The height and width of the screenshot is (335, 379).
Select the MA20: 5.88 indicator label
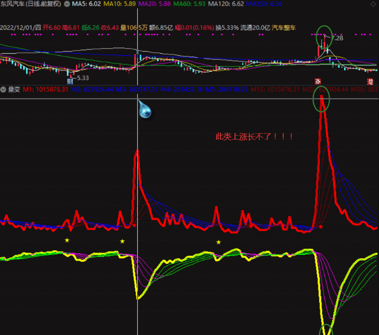[x=155, y=4]
